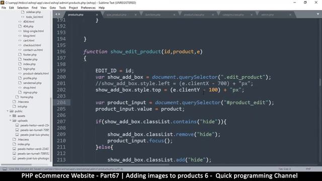Click the code icon beside 404.html

(20, 22)
